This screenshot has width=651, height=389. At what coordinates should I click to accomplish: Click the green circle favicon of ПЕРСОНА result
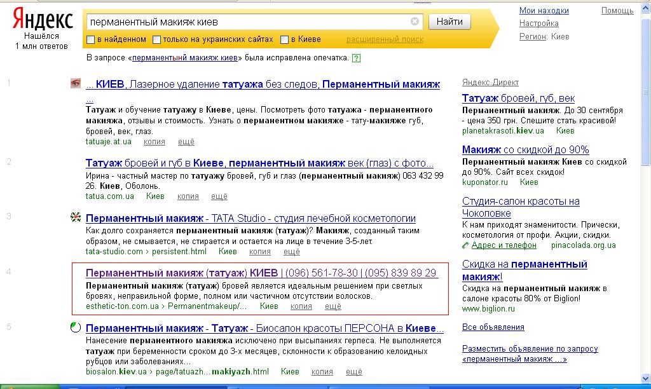[x=76, y=327]
